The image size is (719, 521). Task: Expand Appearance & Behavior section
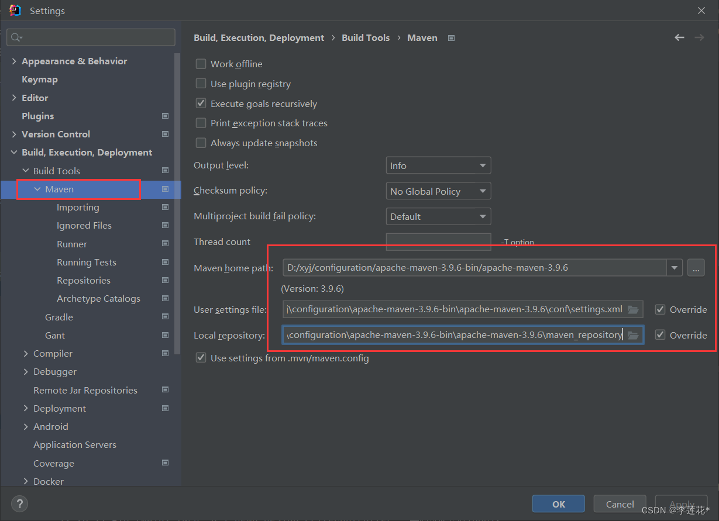tap(14, 61)
